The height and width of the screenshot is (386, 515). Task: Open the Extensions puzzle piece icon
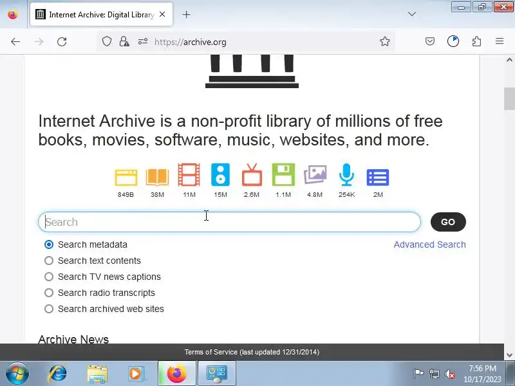point(476,41)
